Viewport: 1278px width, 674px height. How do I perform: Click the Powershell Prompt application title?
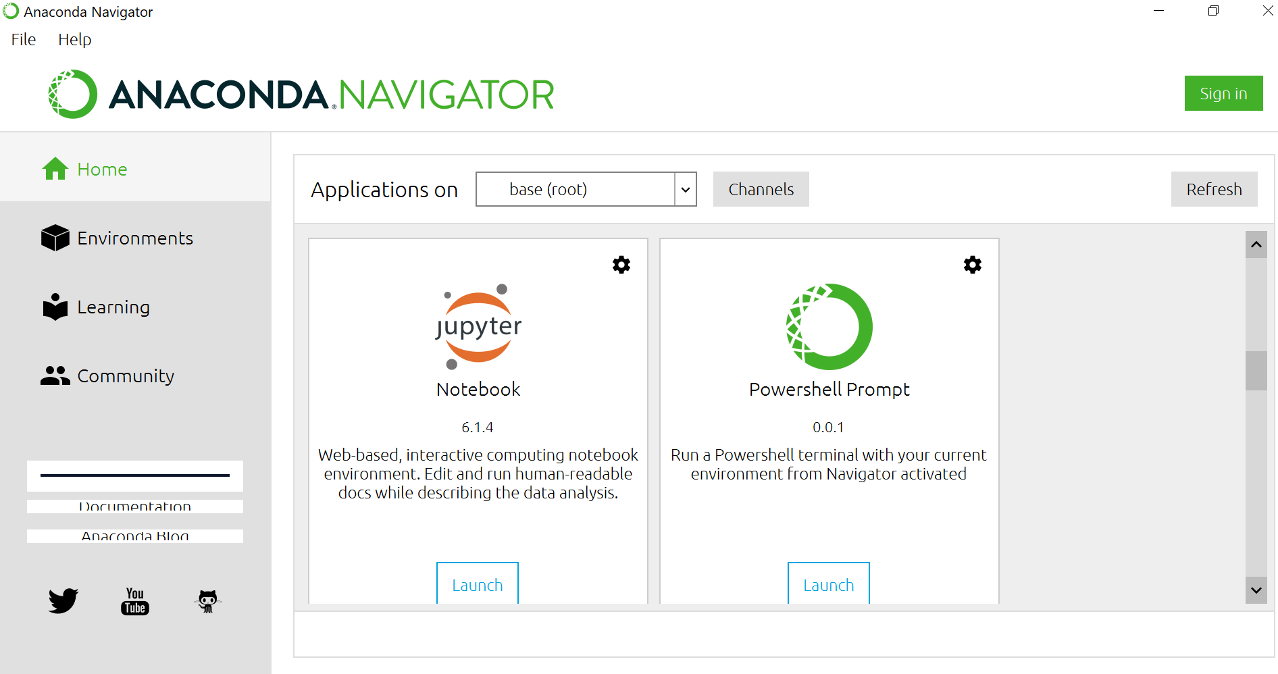click(829, 390)
